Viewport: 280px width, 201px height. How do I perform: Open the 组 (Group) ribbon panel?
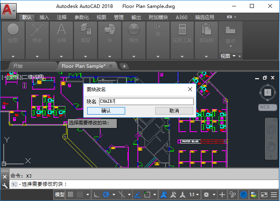(x=158, y=40)
